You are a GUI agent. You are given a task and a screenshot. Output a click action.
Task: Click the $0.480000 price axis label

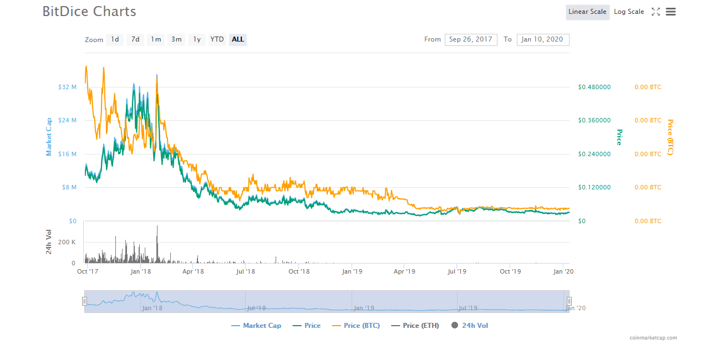(x=595, y=87)
